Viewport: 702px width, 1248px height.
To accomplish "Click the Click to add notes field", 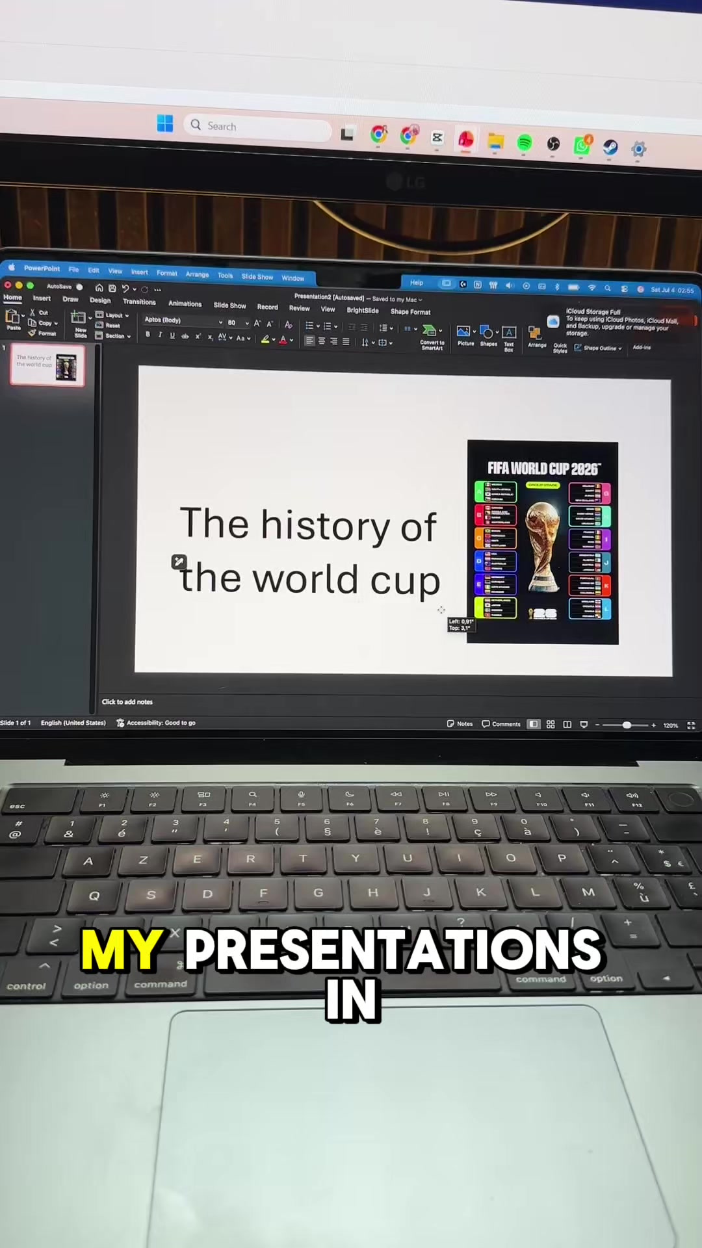I will (127, 702).
